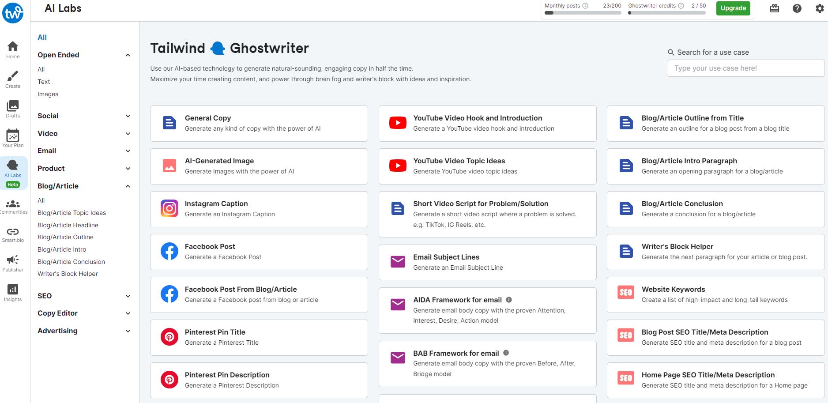Viewport: 828px width, 403px height.
Task: Select Blog/Article Outline in sidebar
Action: pos(65,237)
